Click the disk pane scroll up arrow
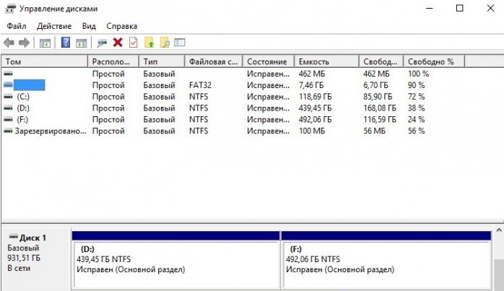 pos(499,230)
